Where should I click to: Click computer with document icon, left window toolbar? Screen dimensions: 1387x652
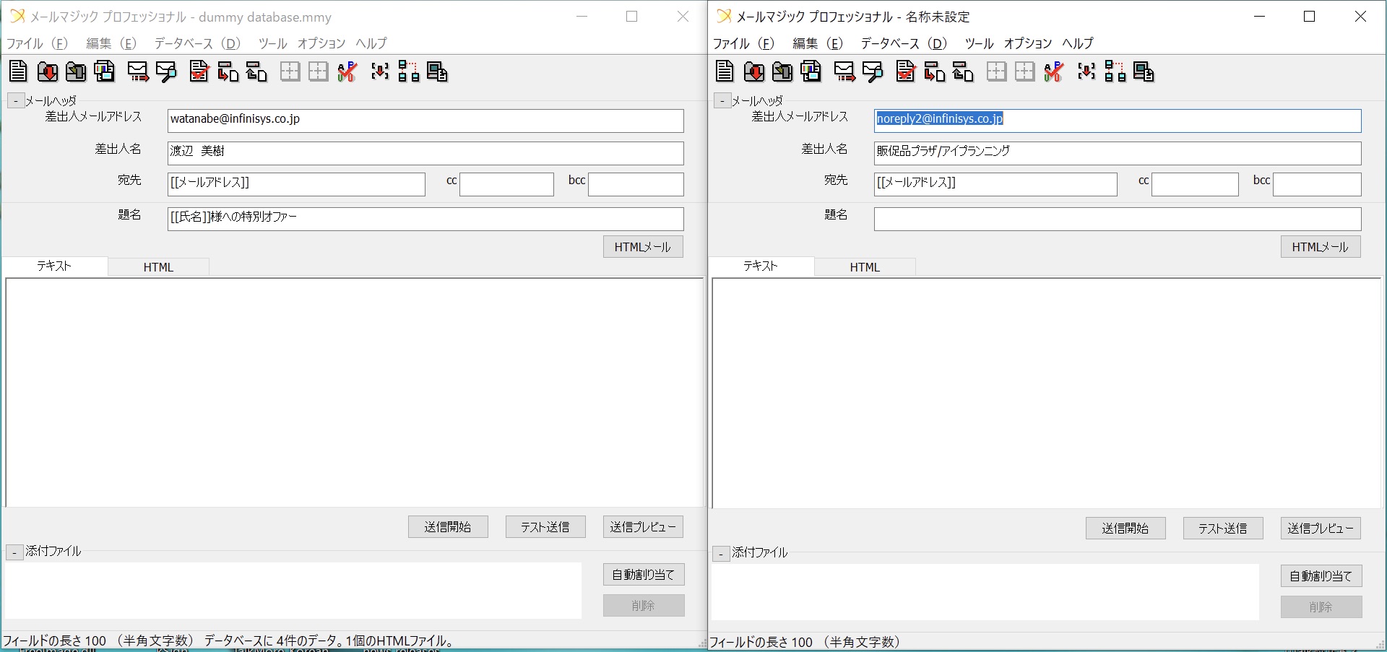coord(437,71)
